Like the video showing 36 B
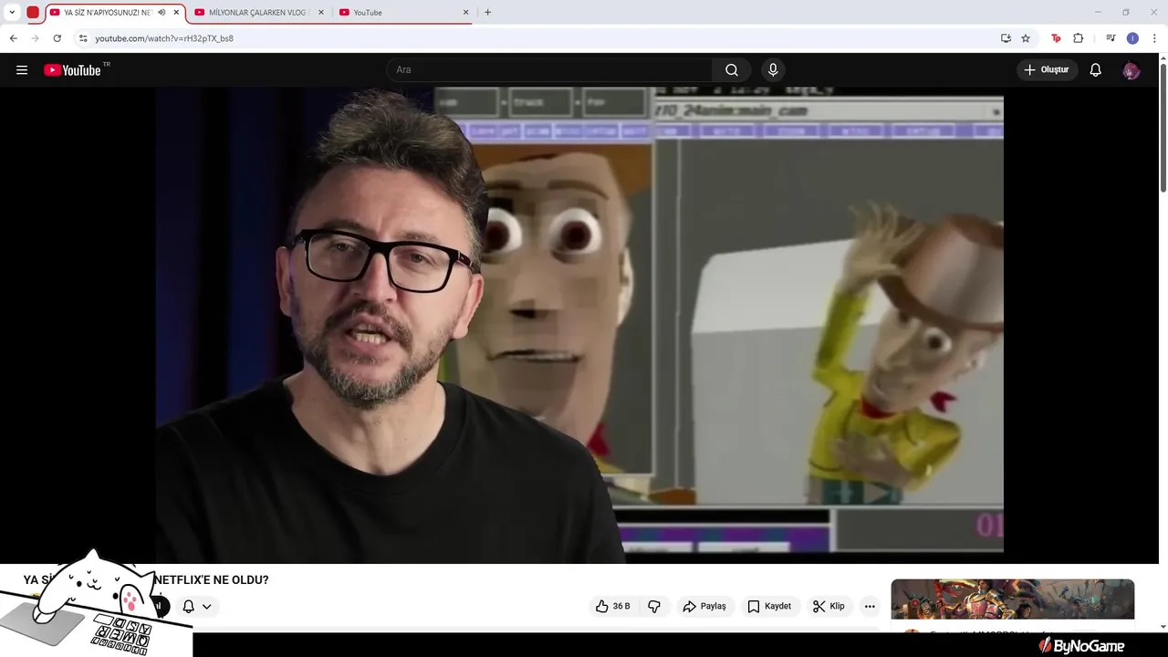 [613, 606]
